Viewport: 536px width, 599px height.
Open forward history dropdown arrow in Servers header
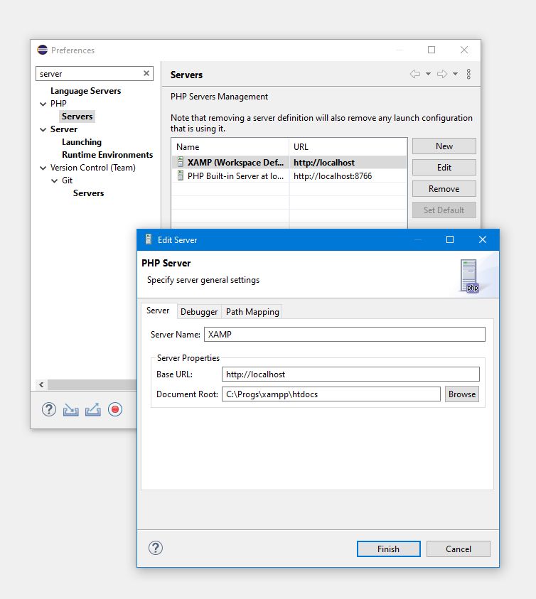tap(456, 74)
